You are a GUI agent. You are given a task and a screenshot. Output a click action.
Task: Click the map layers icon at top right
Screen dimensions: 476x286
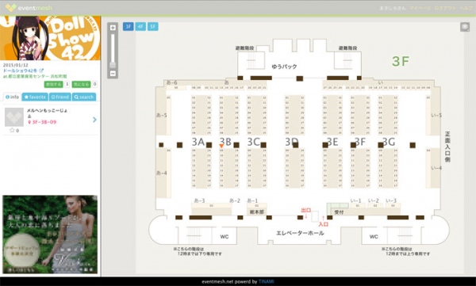[x=465, y=27]
